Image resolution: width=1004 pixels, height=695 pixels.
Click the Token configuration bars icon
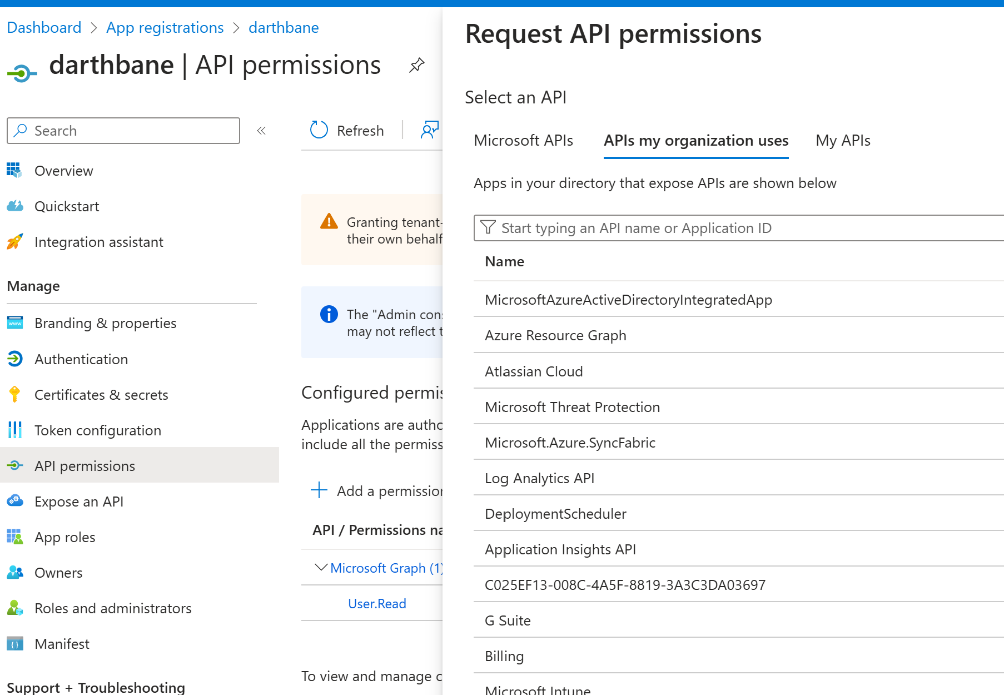(x=15, y=430)
